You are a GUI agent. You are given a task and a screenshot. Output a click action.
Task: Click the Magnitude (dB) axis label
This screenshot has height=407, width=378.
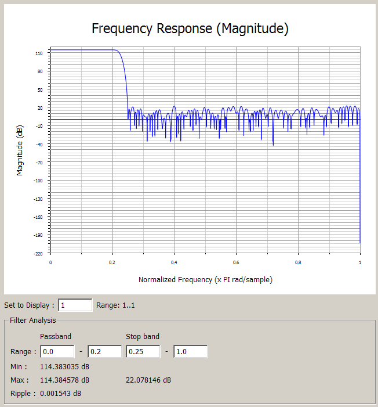click(20, 150)
